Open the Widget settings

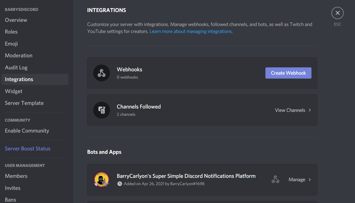coord(35,91)
